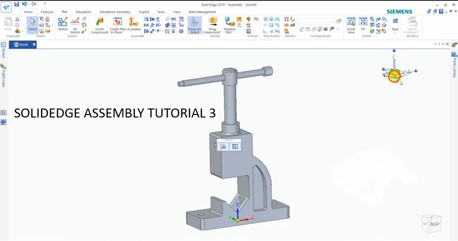The width and height of the screenshot is (458, 241).
Task: Go to the Simulation tab
Action: coord(83,12)
